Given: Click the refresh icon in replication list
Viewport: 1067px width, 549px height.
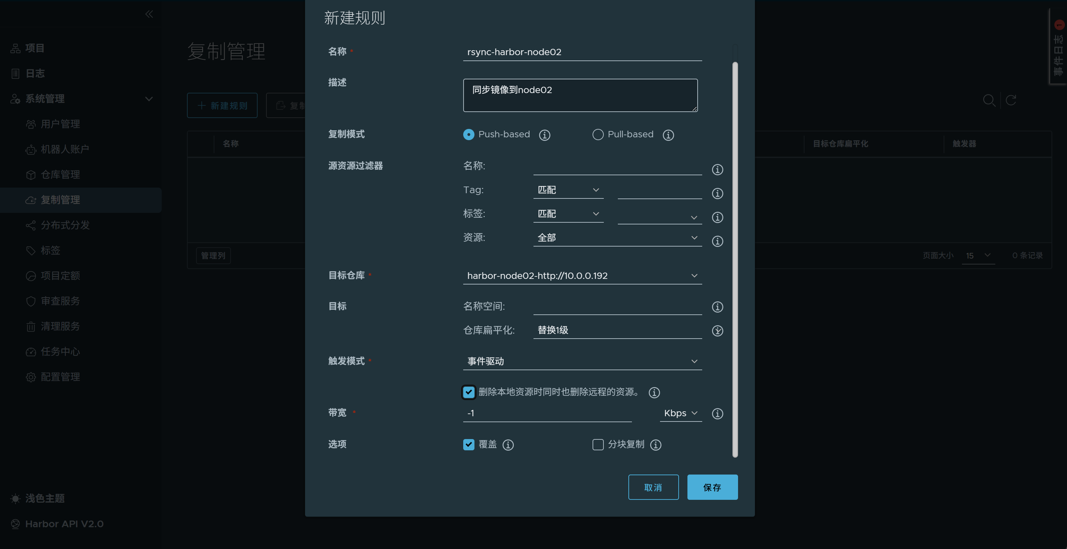Looking at the screenshot, I should click(x=1011, y=100).
